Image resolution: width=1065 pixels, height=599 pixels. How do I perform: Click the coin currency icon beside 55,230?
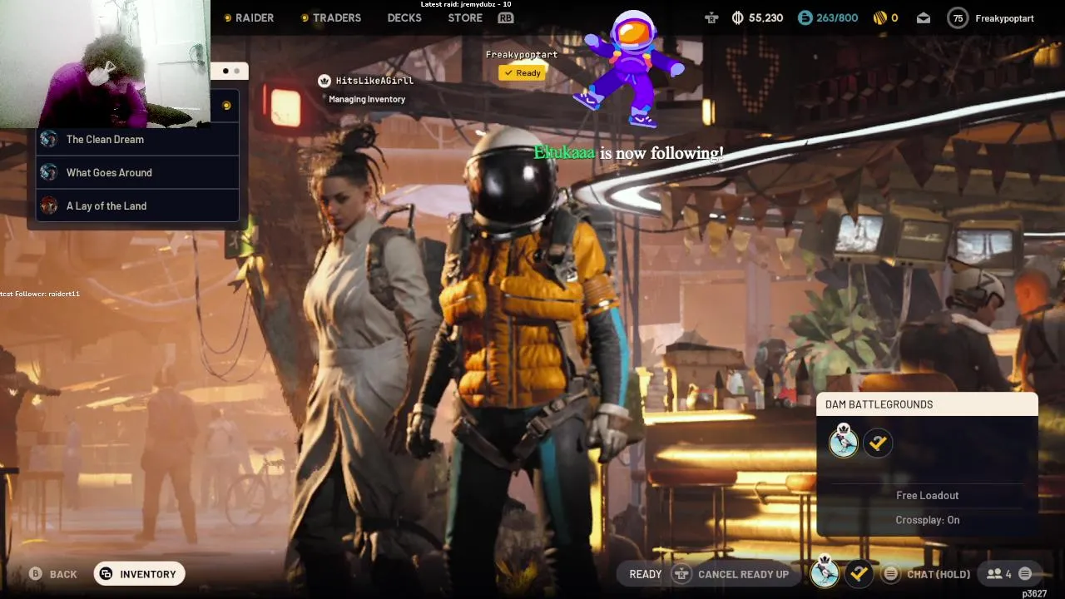[737, 17]
